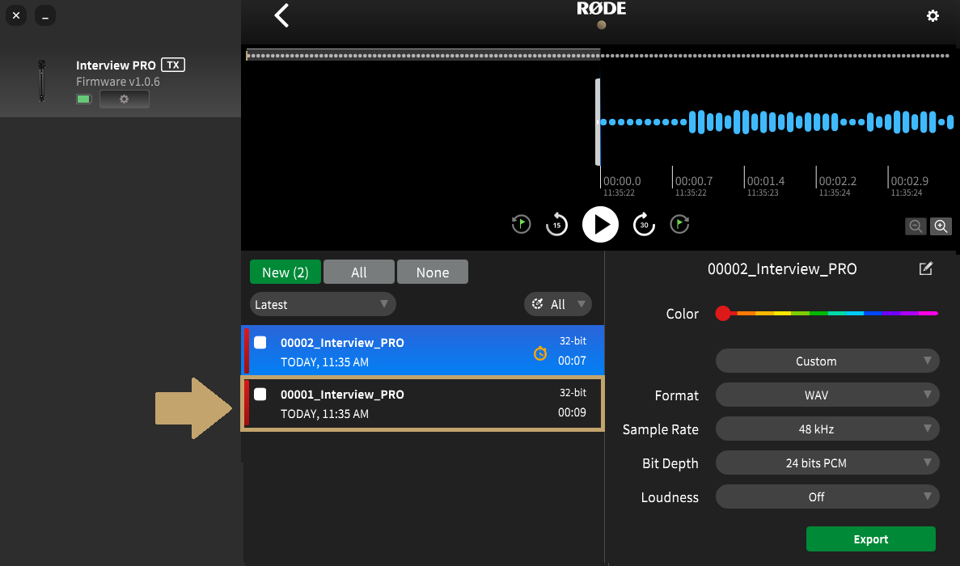Open app settings gear in top right
Screen dimensions: 960x566
click(x=933, y=16)
